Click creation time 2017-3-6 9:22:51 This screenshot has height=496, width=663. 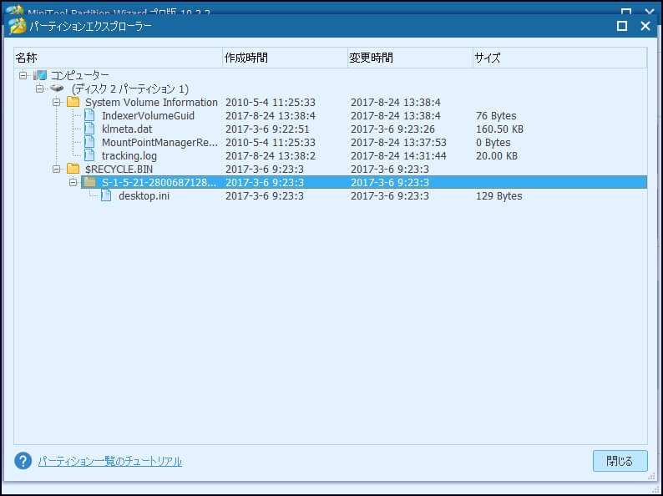267,129
